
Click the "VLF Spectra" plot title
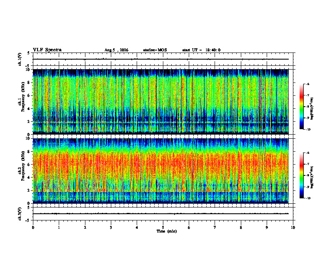(47, 50)
